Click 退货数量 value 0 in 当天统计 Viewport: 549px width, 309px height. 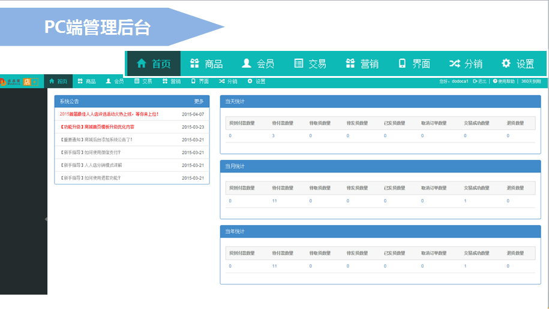[508, 135]
